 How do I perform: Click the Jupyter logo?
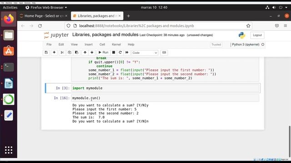click(56, 35)
